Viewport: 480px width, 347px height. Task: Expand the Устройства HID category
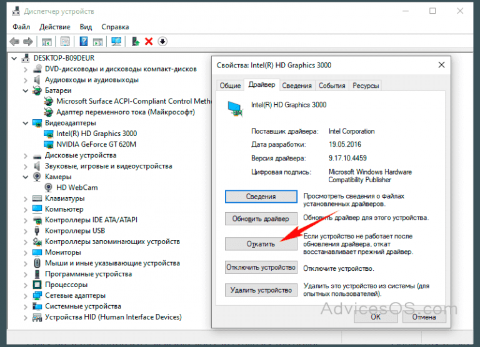click(26, 317)
